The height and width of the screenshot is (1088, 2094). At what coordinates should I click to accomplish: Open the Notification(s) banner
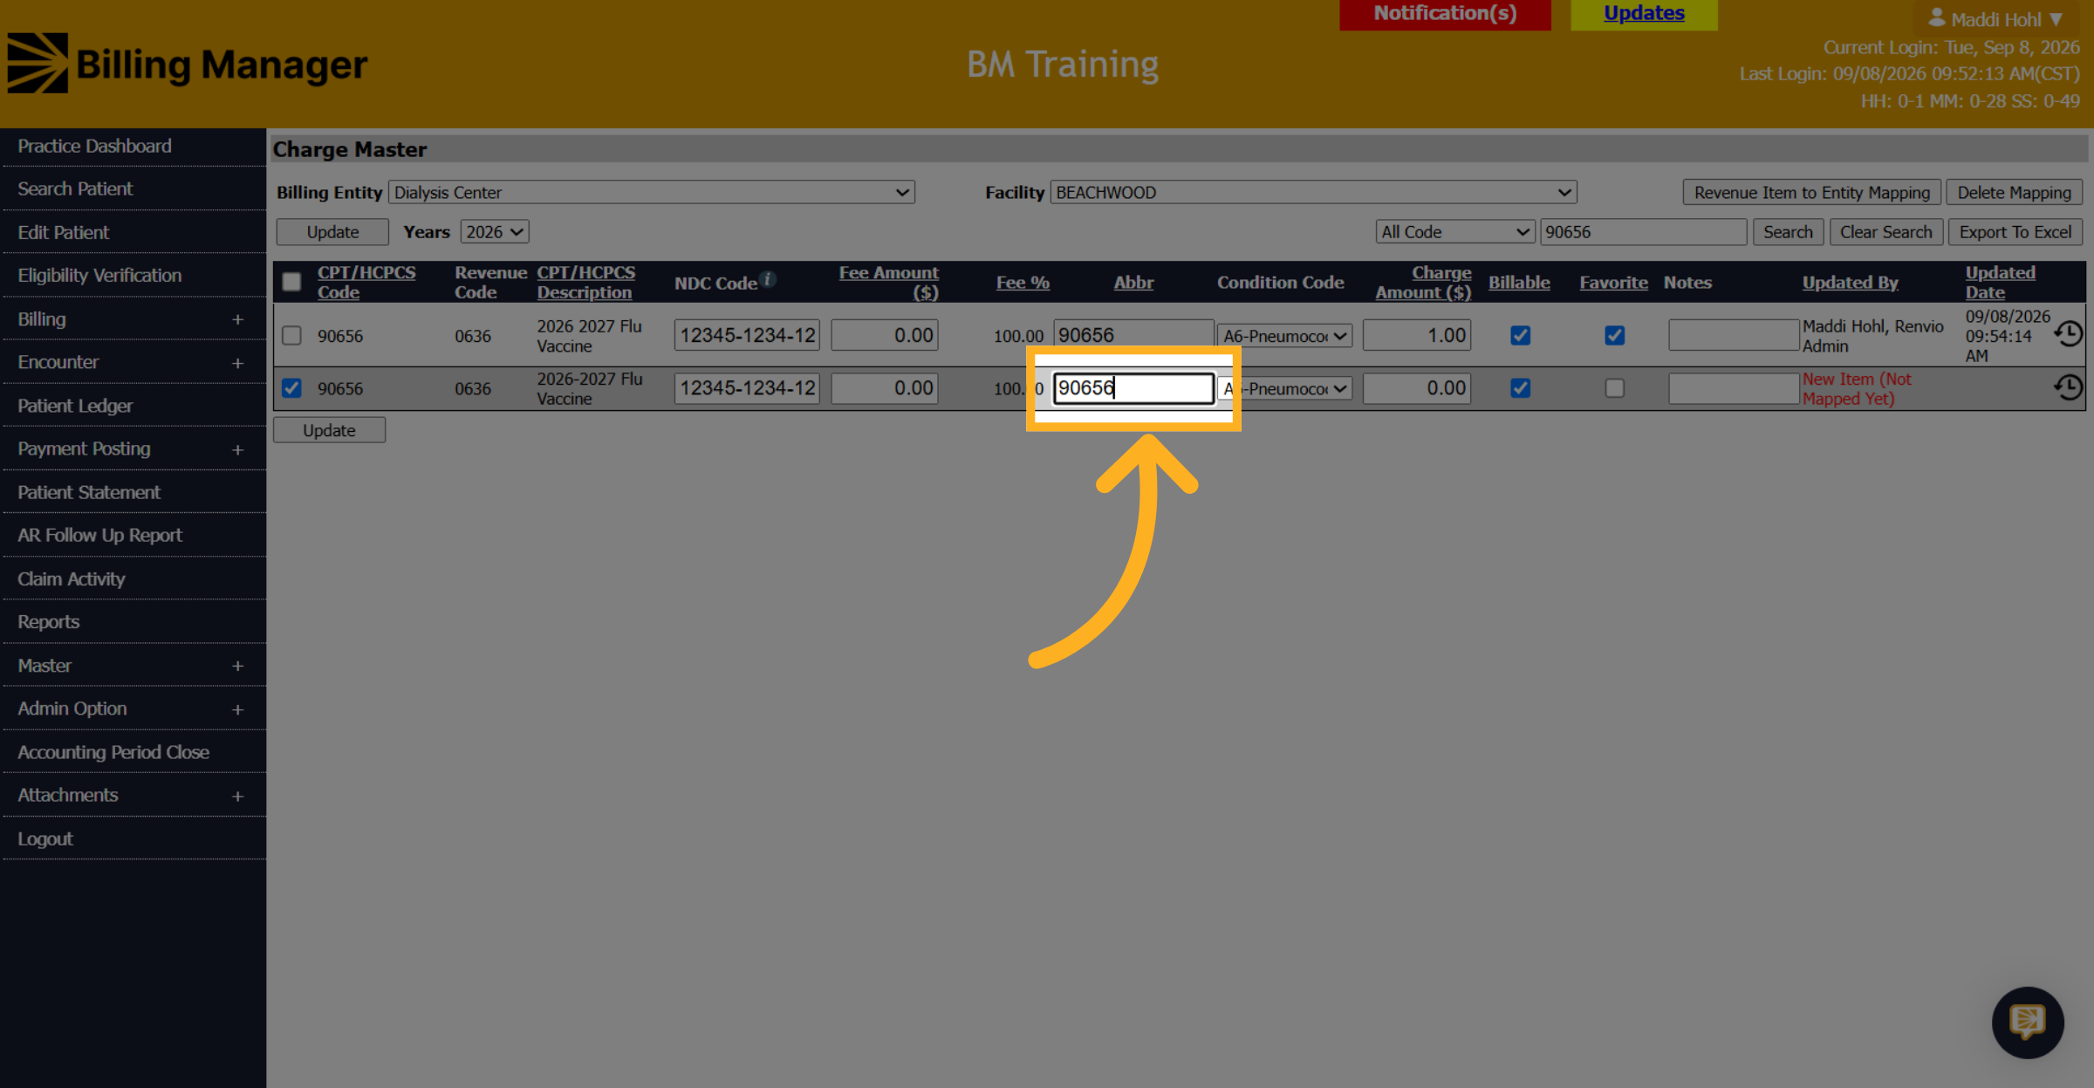(x=1445, y=13)
